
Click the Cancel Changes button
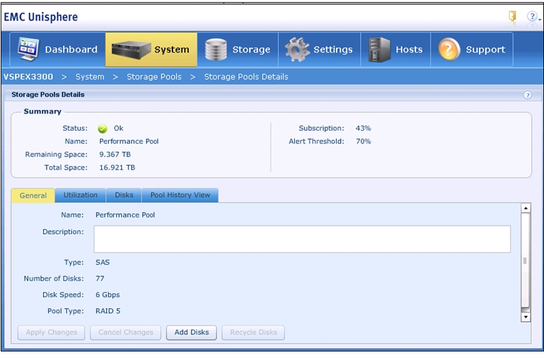tap(126, 332)
